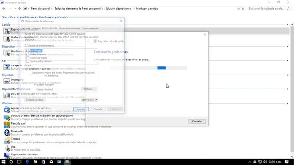The height and width of the screenshot is (165, 294).
Task: Open the Action Center notification icon
Action: point(287,162)
